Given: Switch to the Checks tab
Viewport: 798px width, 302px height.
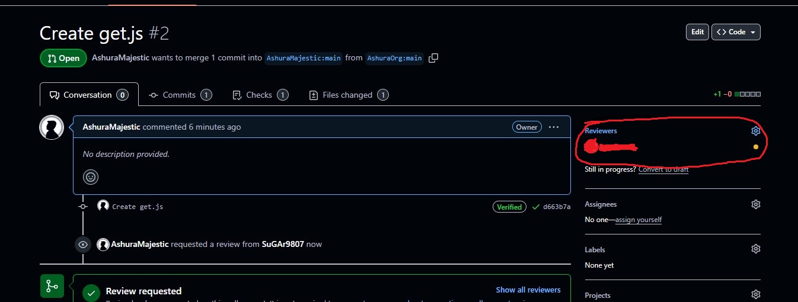Looking at the screenshot, I should tap(260, 95).
